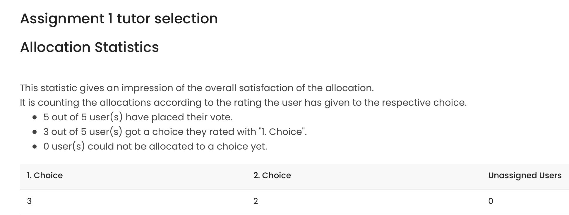Screen dimensions: 569x215
Task: Click the bullet dot before "3 out of 5"
Action: click(35, 132)
